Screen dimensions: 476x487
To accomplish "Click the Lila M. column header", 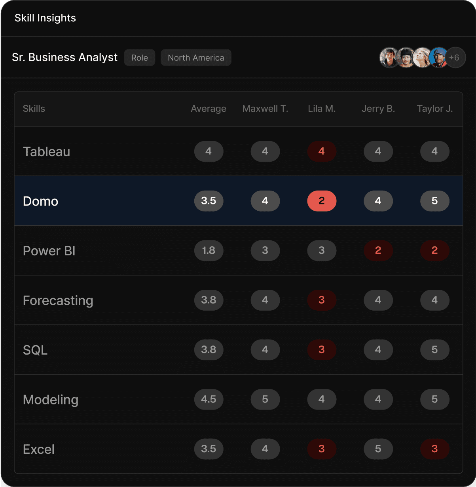I will coord(322,109).
